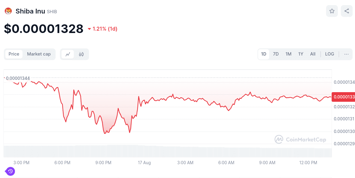Click the volume bars below the chart
This screenshot has height=178, width=355.
click(x=168, y=151)
